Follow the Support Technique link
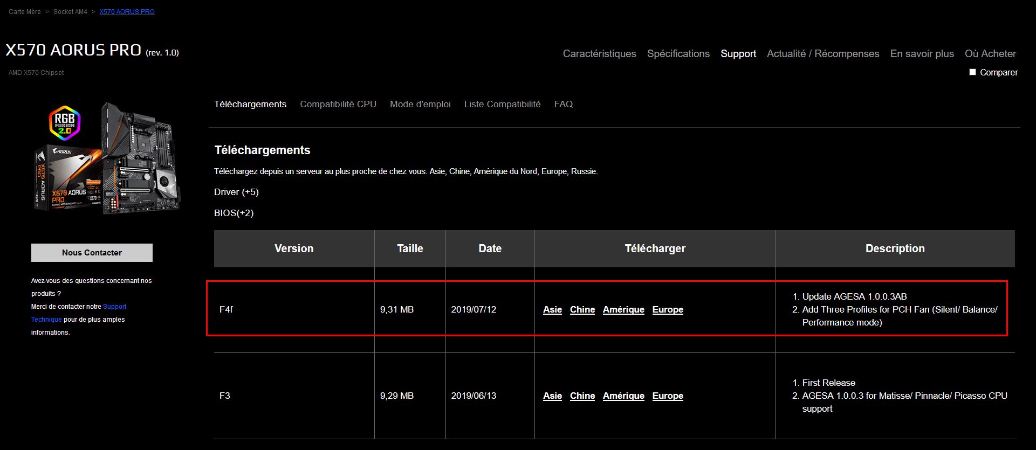 click(114, 307)
